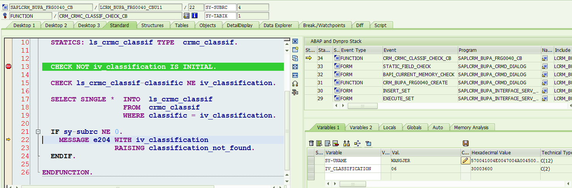Click the delete-row icon with red bar
This screenshot has height=188, width=572.
pos(335,143)
